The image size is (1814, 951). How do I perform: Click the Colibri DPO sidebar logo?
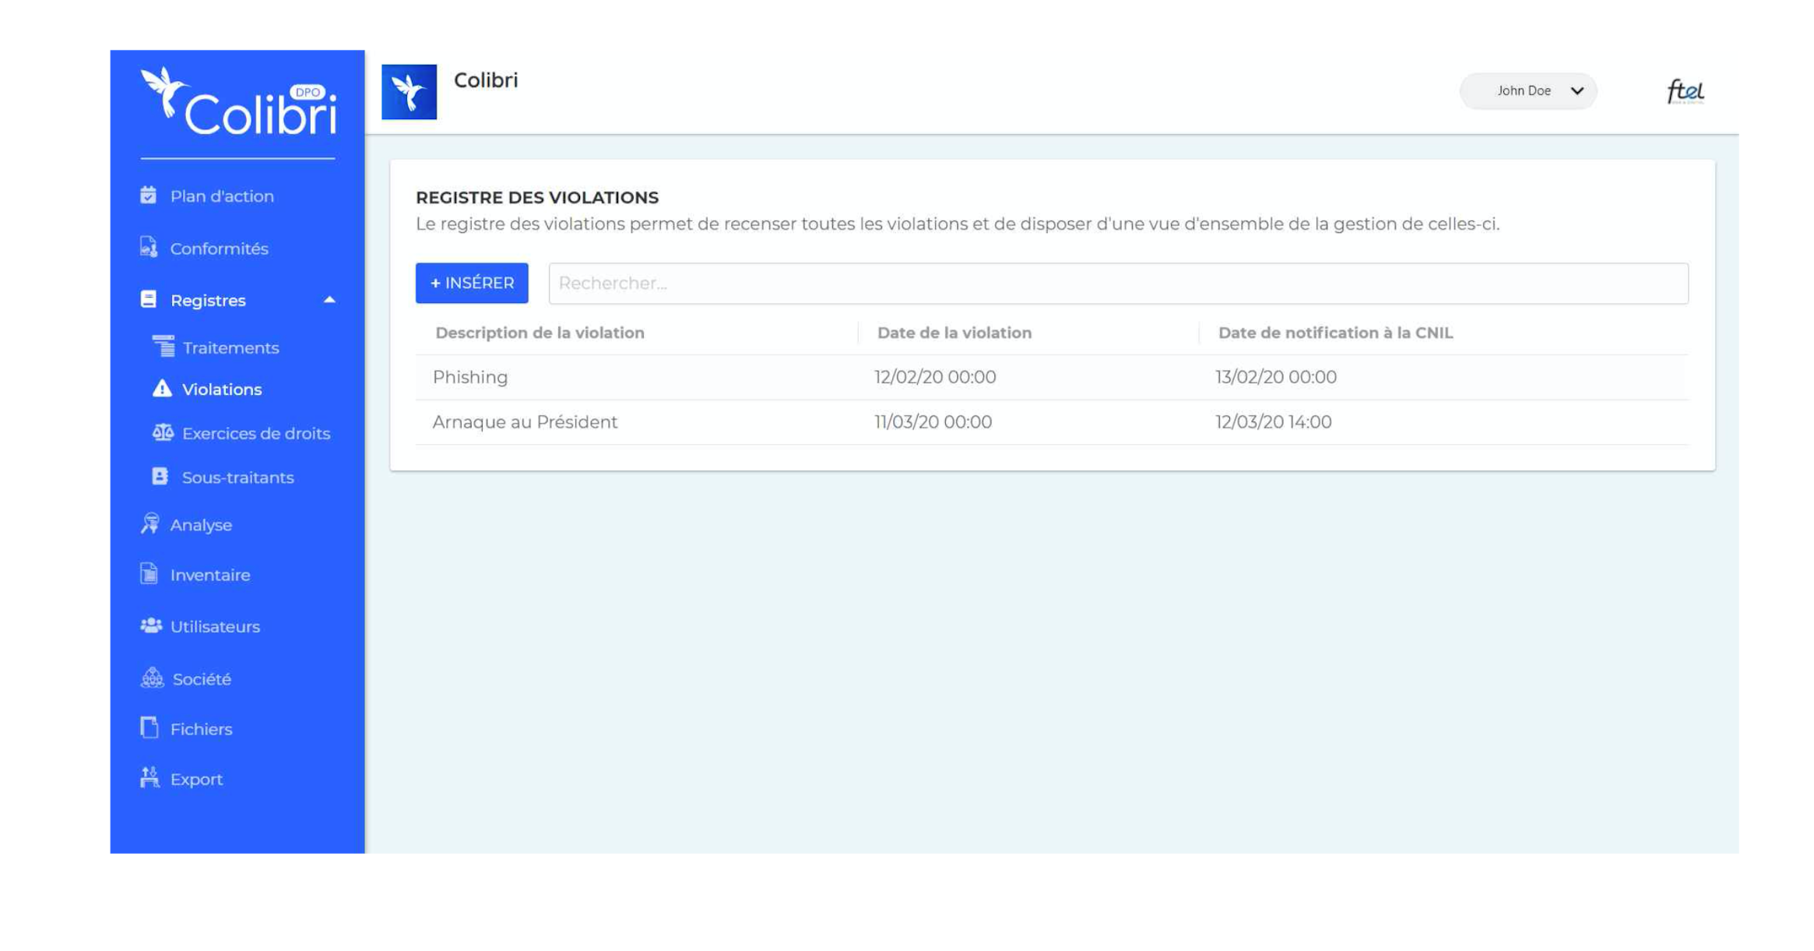(238, 101)
